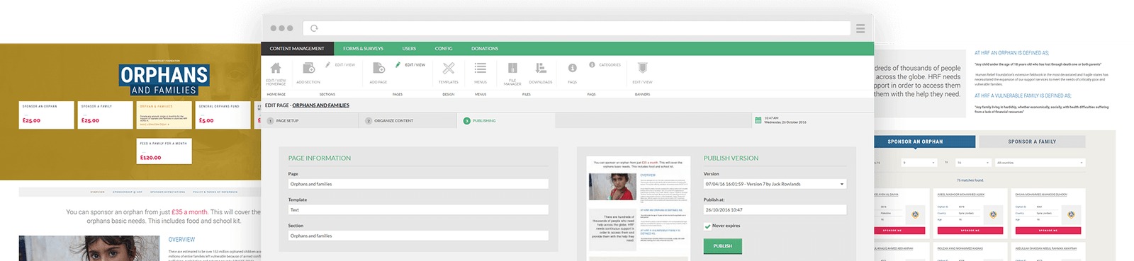Open the Templates design icon
Viewport: 1134px width, 261px height.
[x=449, y=68]
